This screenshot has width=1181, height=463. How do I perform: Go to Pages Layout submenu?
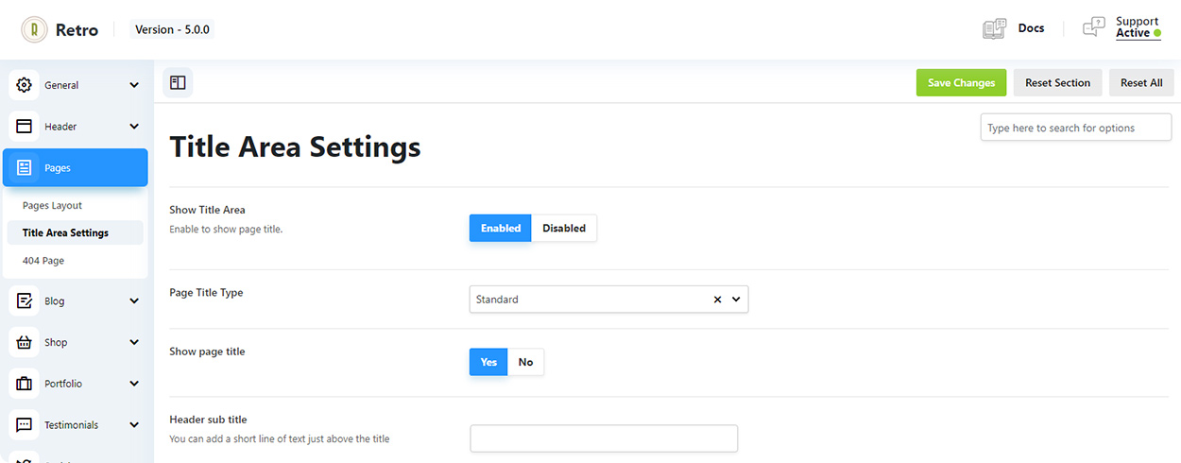(x=52, y=205)
